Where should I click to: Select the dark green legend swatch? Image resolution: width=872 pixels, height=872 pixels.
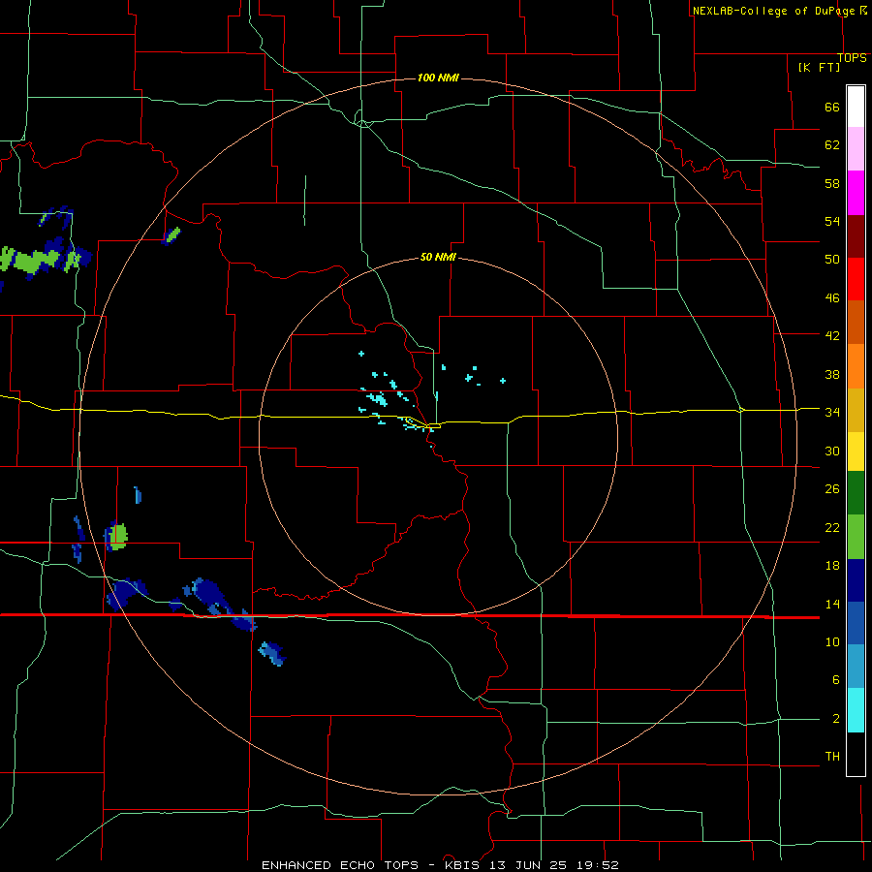pyautogui.click(x=856, y=493)
